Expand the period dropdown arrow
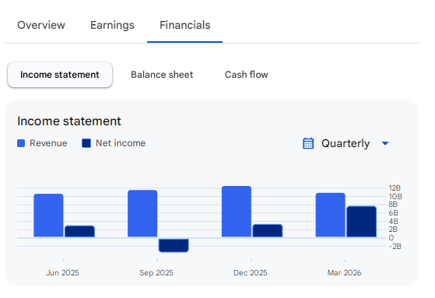Viewport: 435px width, 298px height. (x=385, y=143)
